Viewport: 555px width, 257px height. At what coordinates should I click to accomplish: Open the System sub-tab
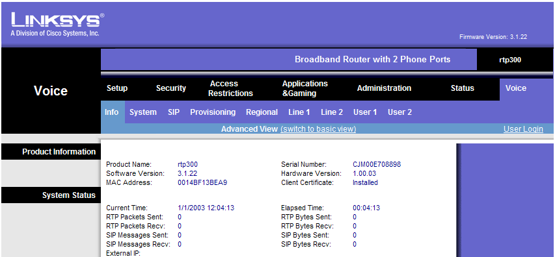[143, 112]
